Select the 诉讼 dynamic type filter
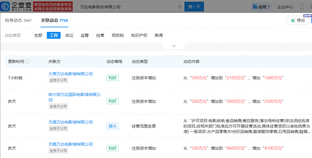Viewport: 312px width, 158px height. pyautogui.click(x=69, y=35)
